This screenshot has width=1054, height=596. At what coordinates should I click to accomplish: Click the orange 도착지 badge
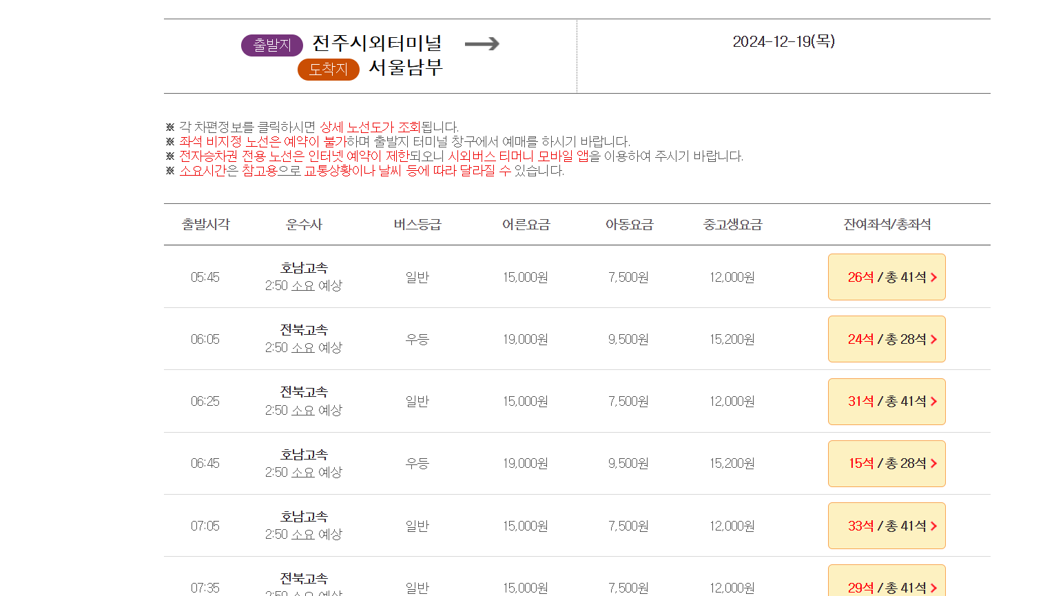point(329,70)
